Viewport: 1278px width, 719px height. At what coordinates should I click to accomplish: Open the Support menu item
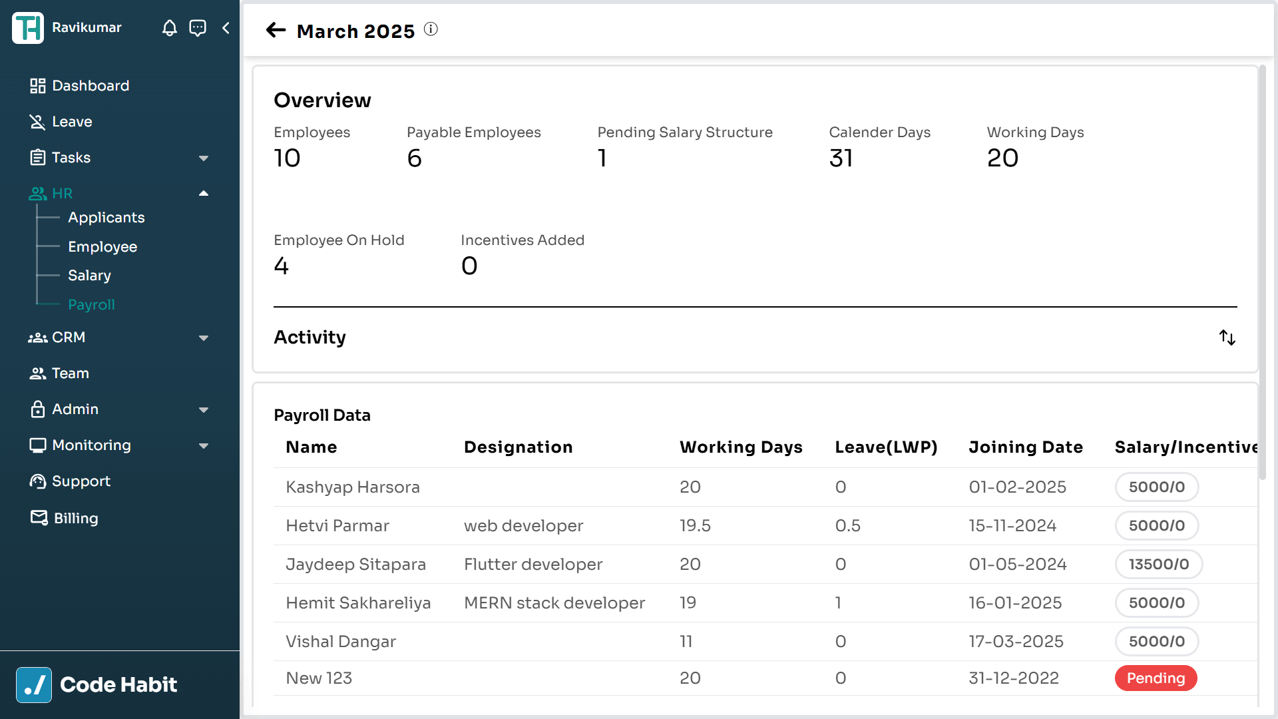pyautogui.click(x=81, y=481)
